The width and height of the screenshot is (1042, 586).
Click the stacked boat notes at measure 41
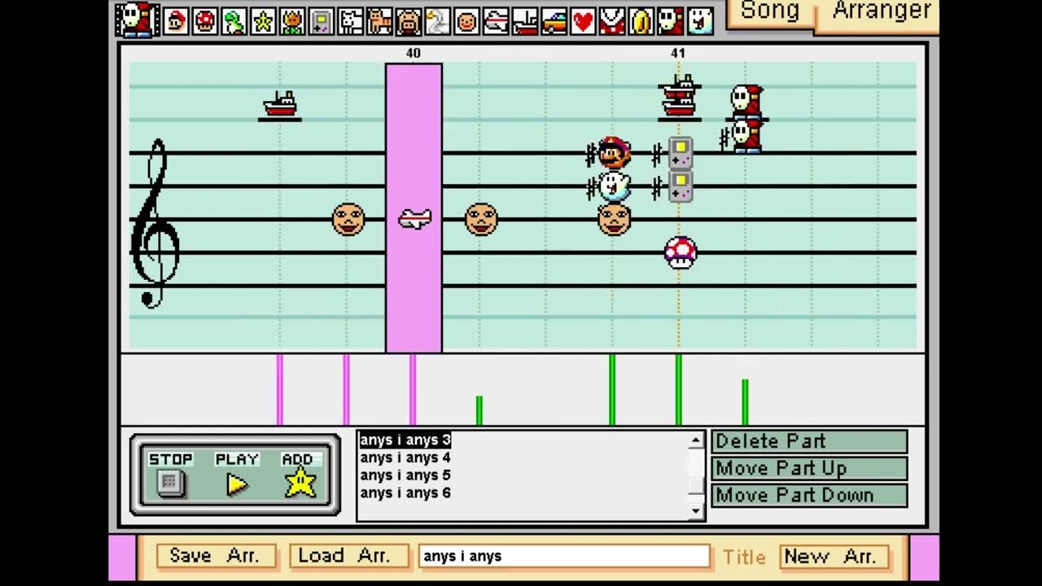click(680, 96)
